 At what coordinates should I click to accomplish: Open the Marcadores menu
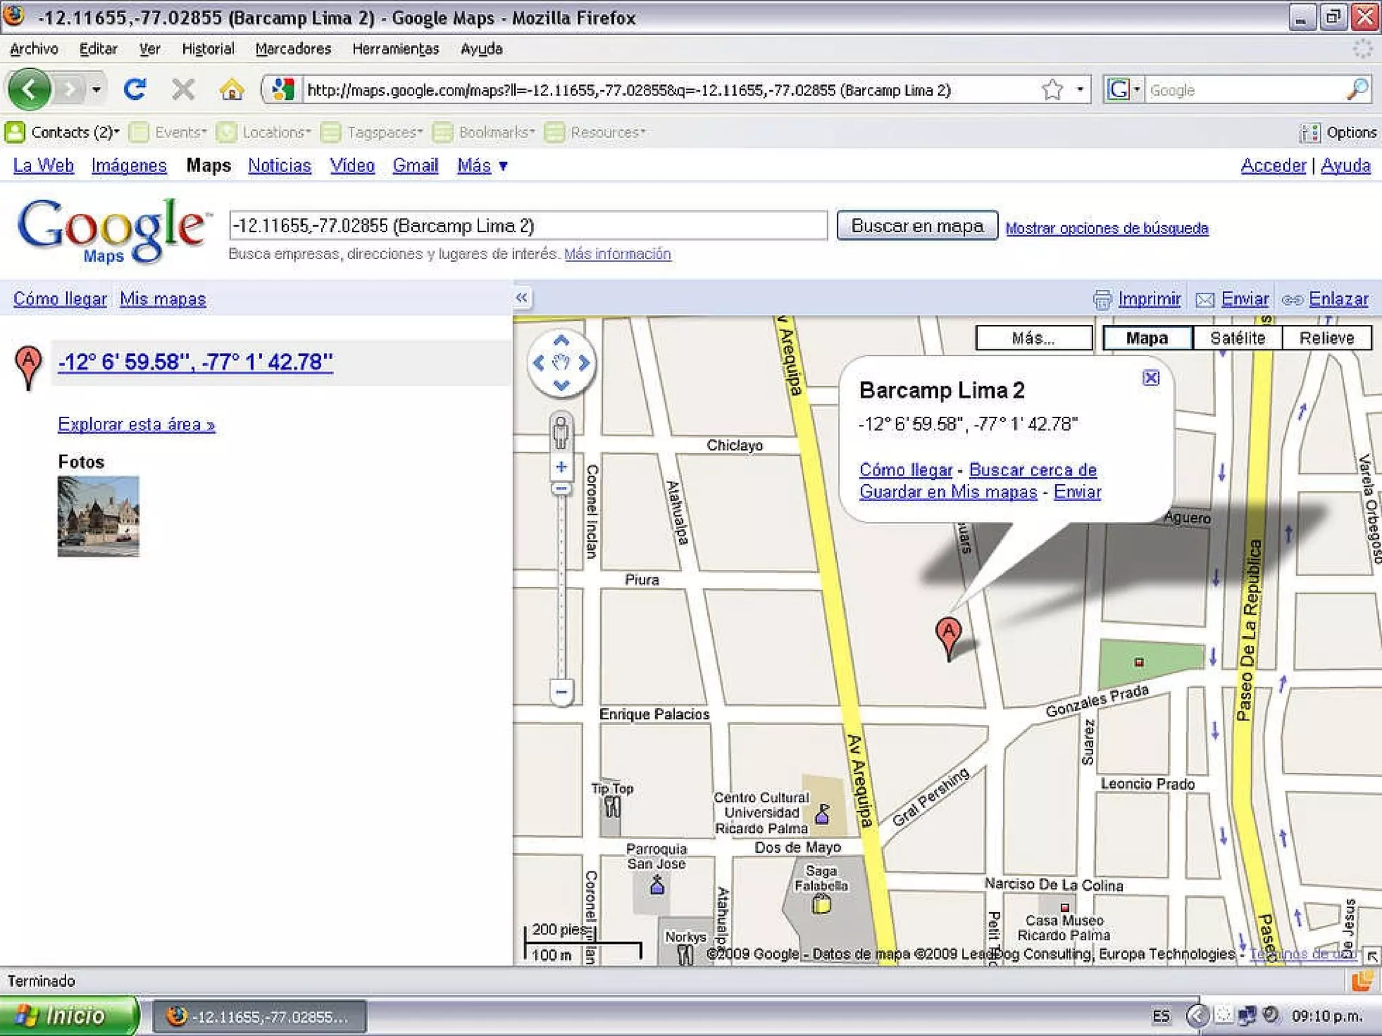(293, 49)
